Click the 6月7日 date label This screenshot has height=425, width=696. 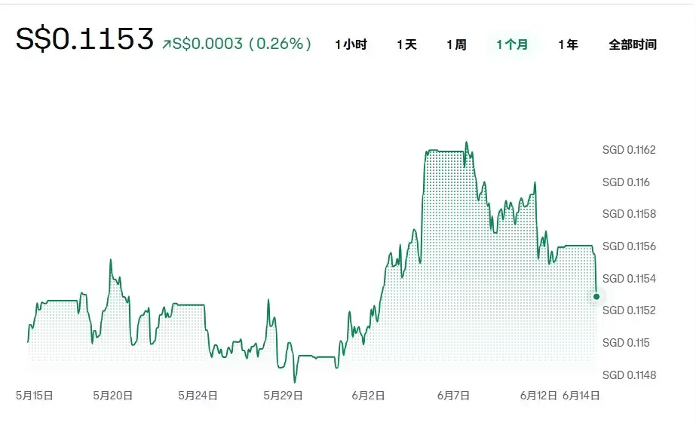click(453, 396)
